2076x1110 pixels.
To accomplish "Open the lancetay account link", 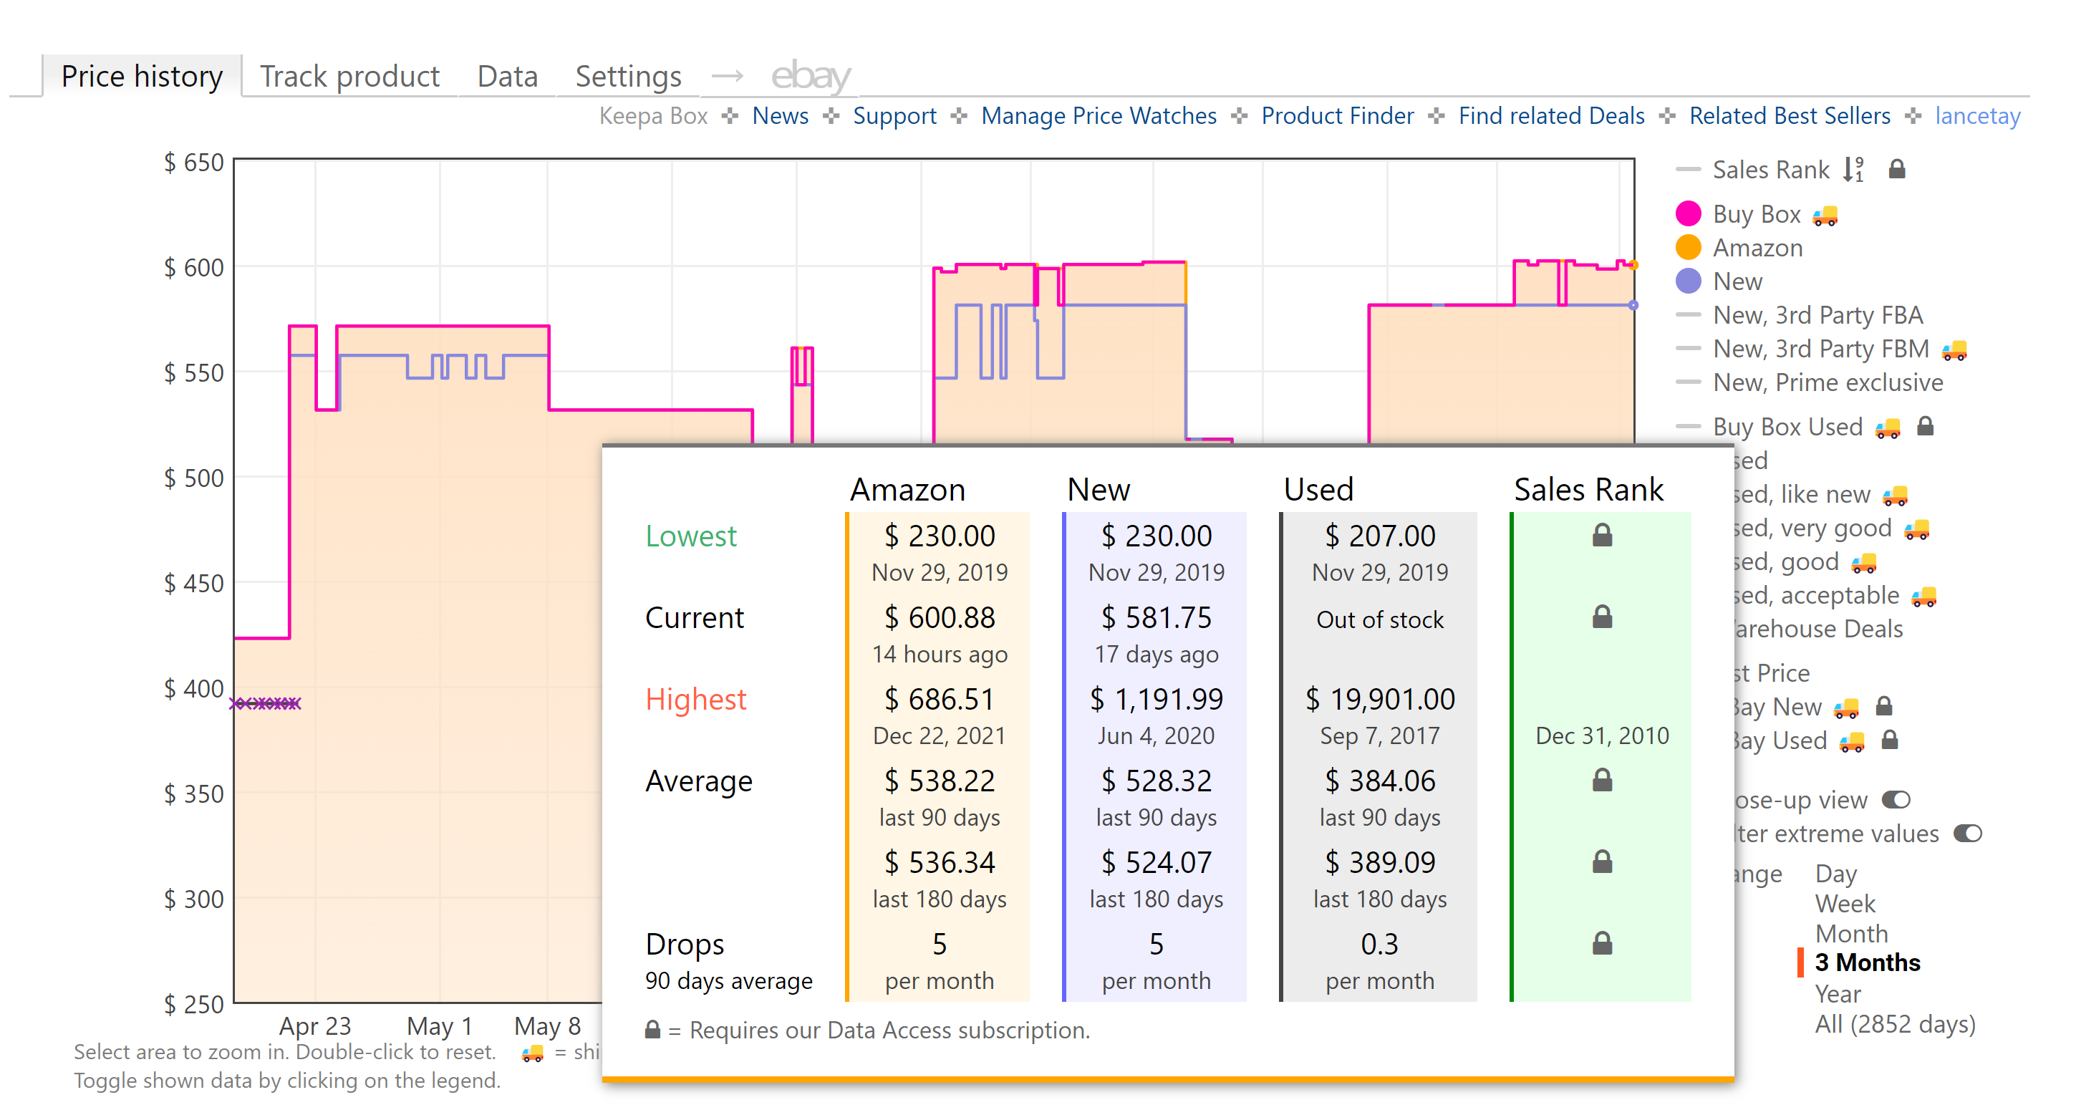I will tap(1977, 115).
